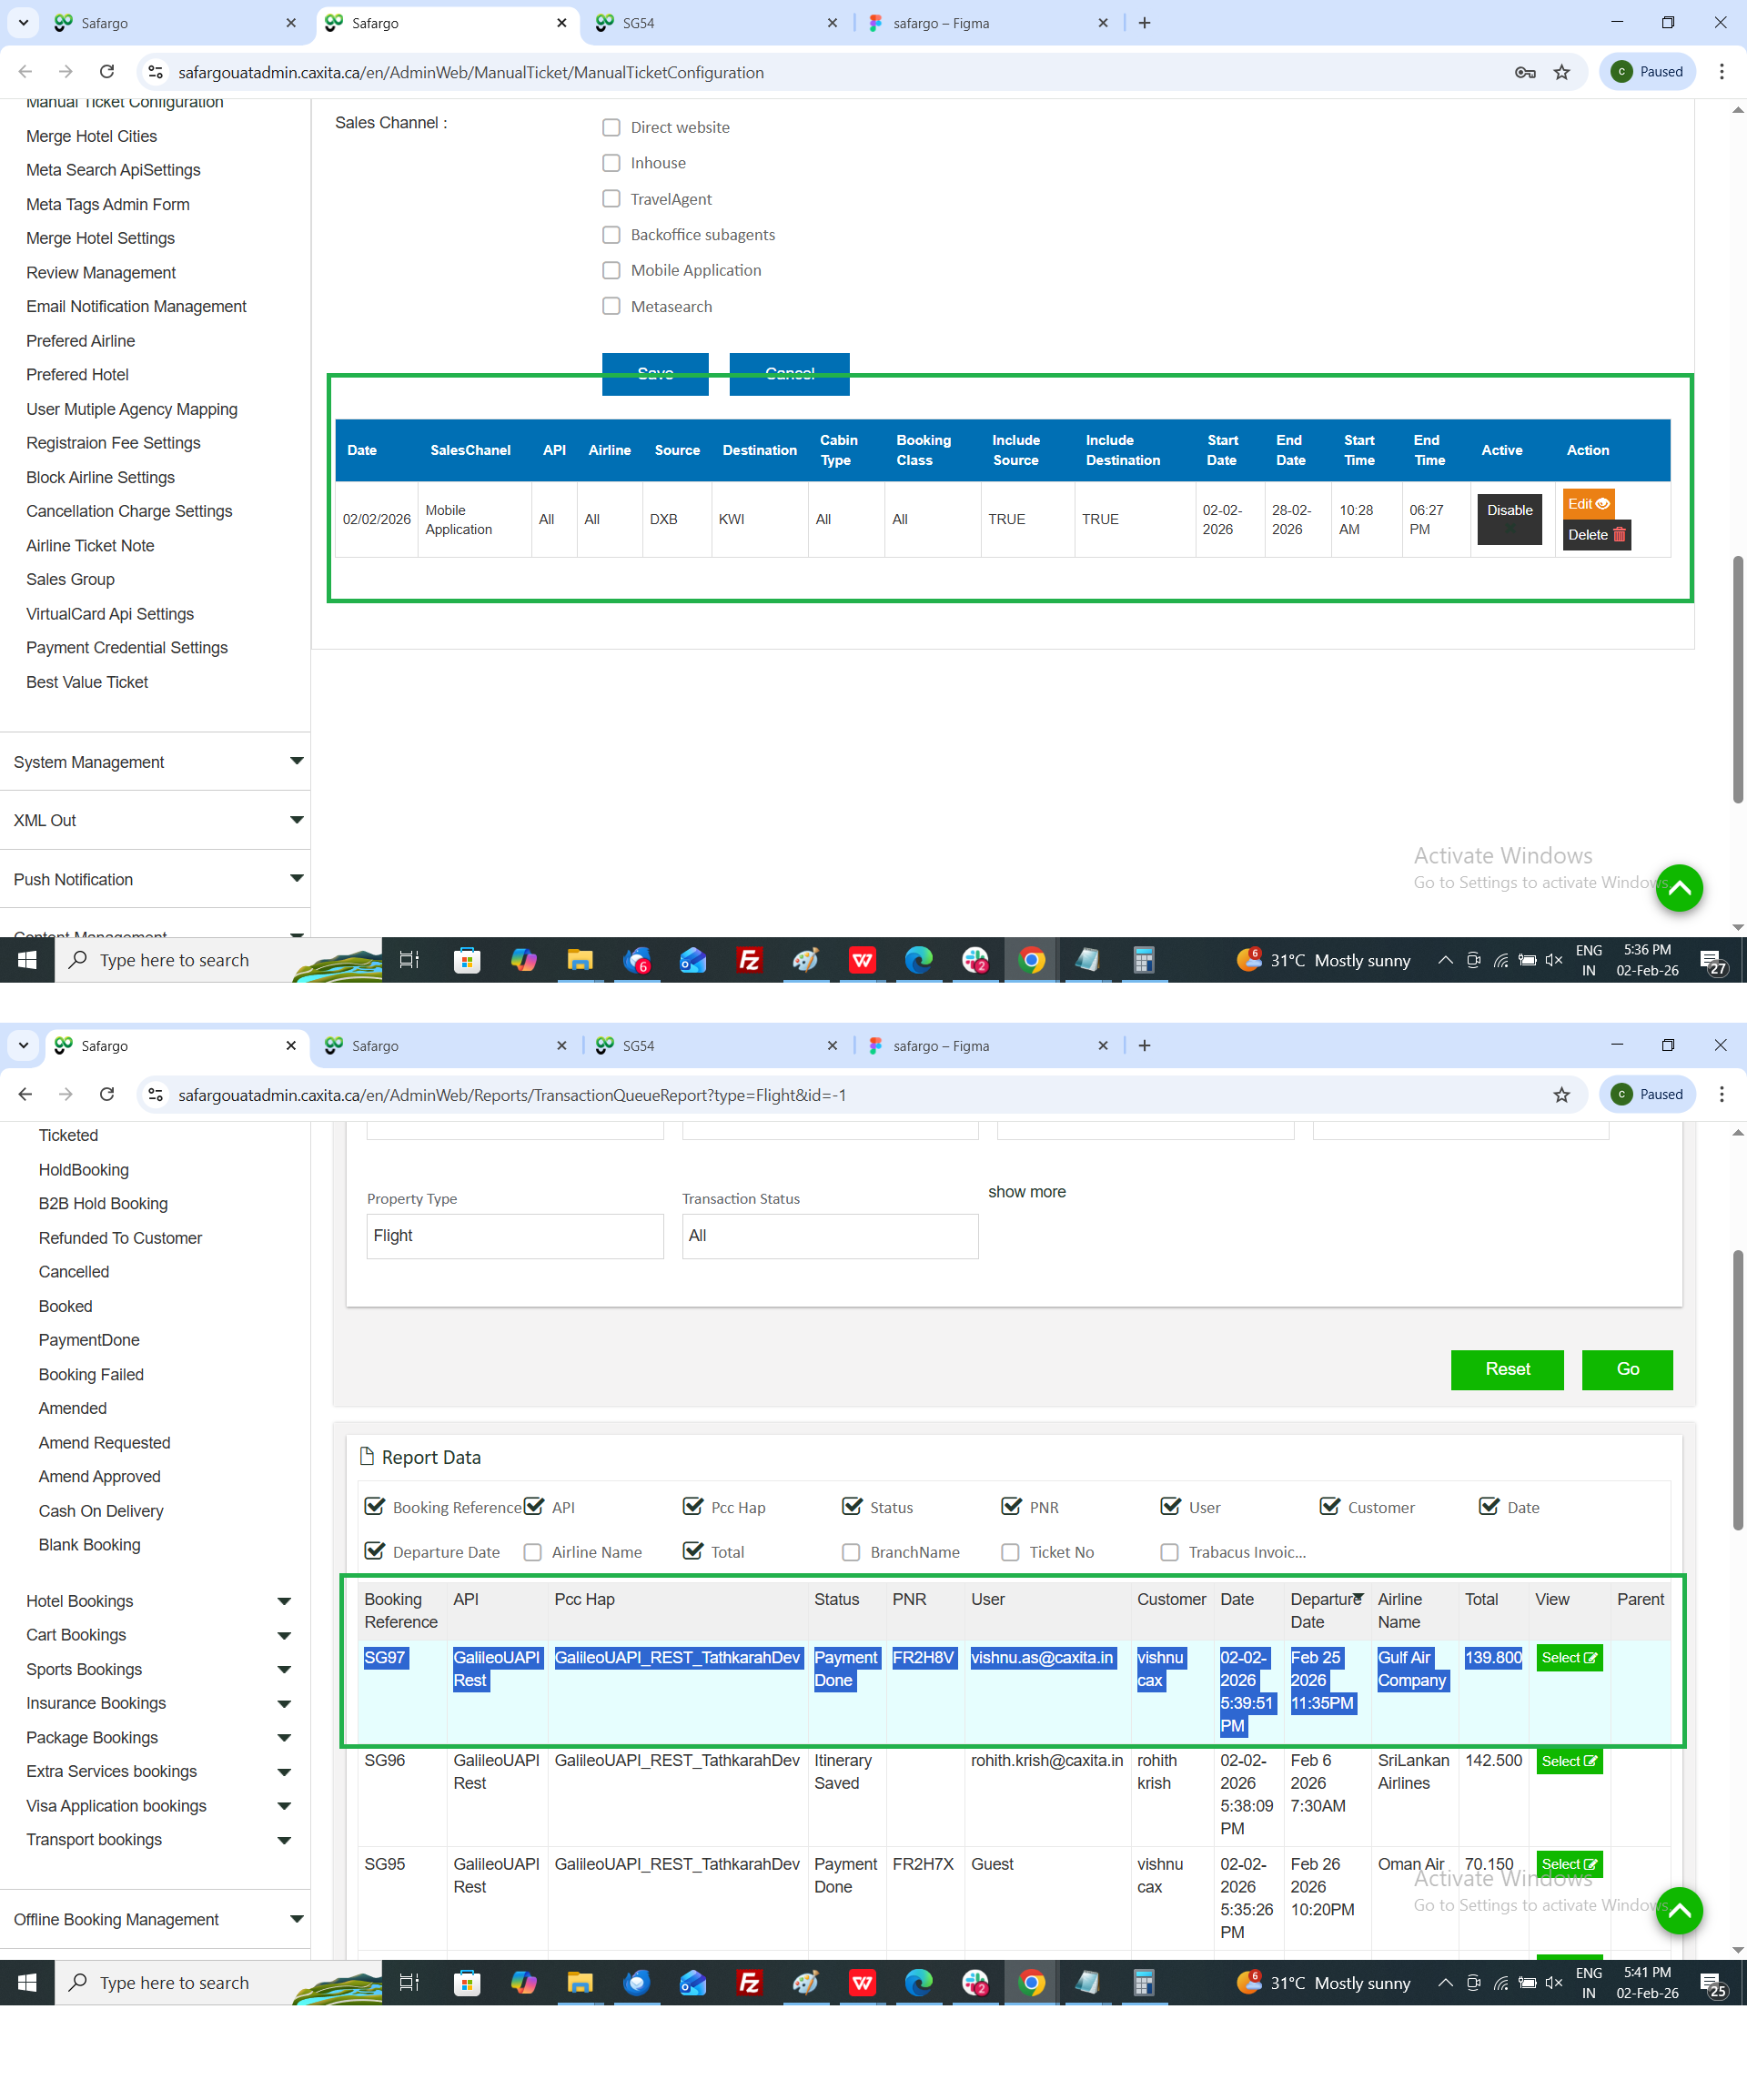Toggle the Airline Name column checkbox
The width and height of the screenshot is (1747, 2100).
click(533, 1552)
